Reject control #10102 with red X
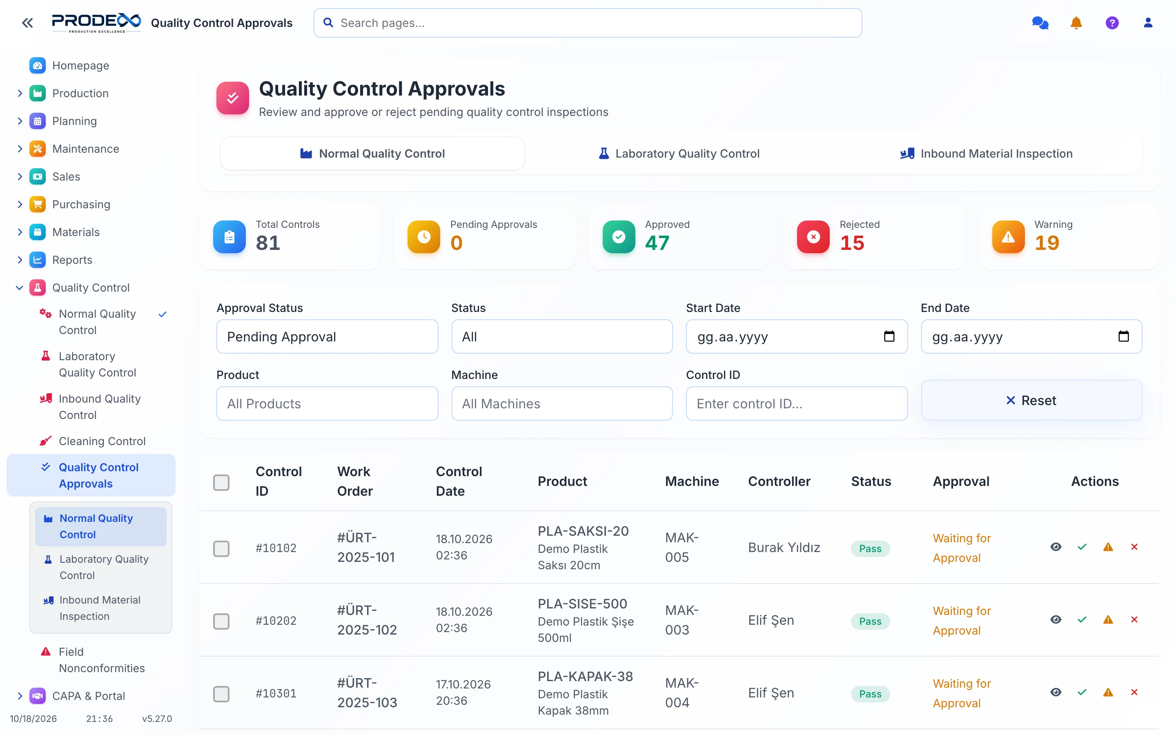1176x735 pixels. pos(1134,547)
